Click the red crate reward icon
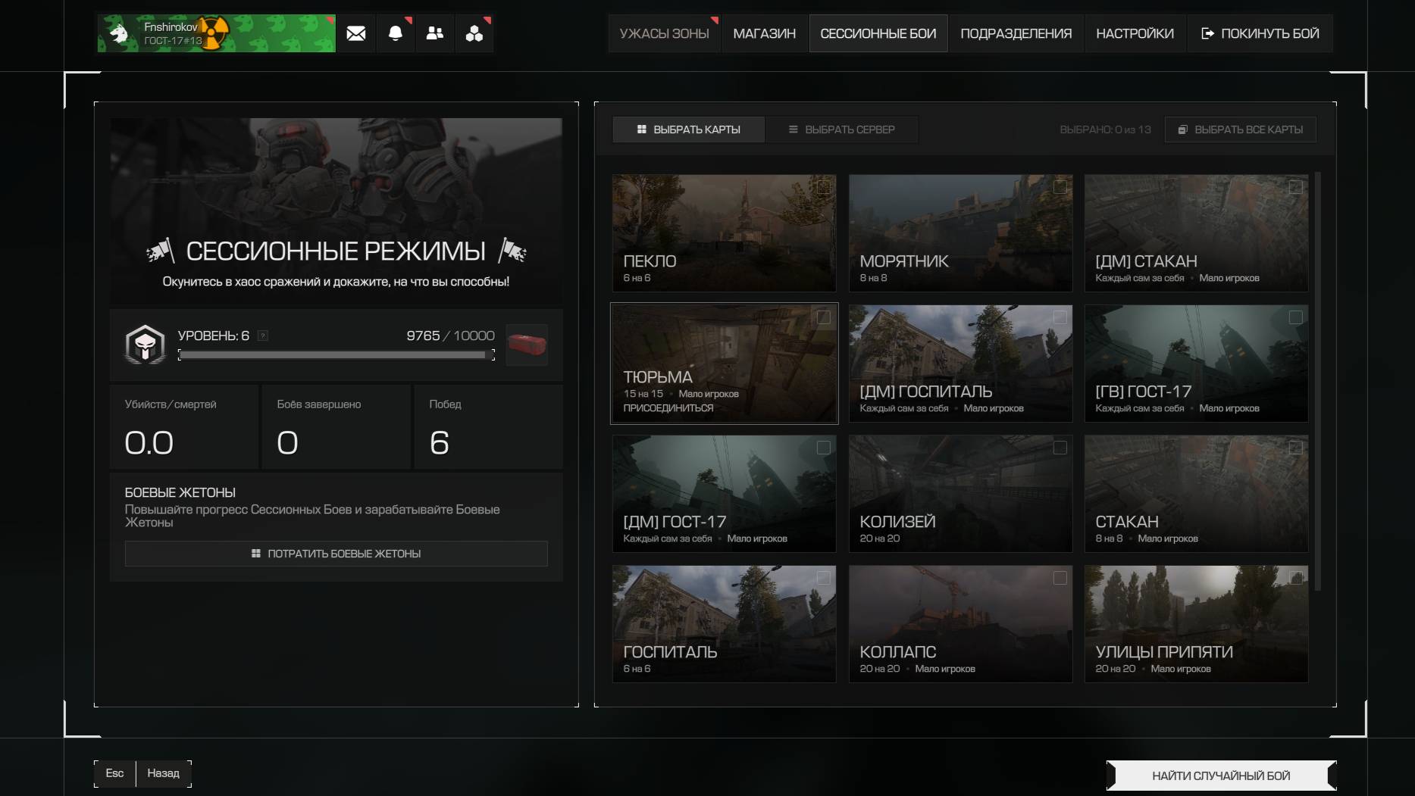Screen dimensions: 1415x796 pyautogui.click(x=527, y=345)
